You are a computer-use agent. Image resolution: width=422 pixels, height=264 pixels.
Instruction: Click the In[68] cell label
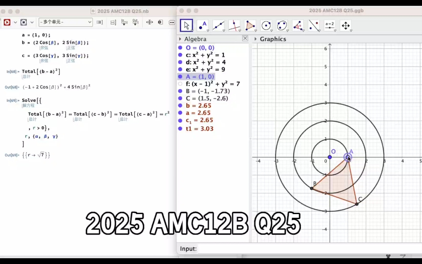tap(13, 72)
